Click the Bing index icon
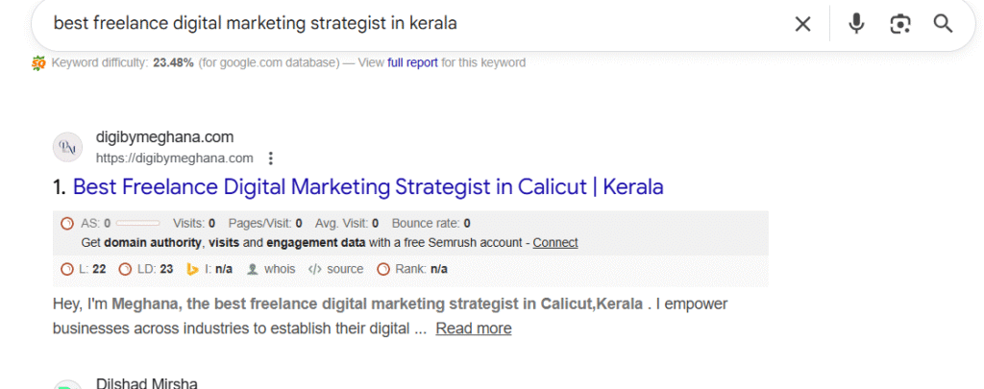 (192, 269)
